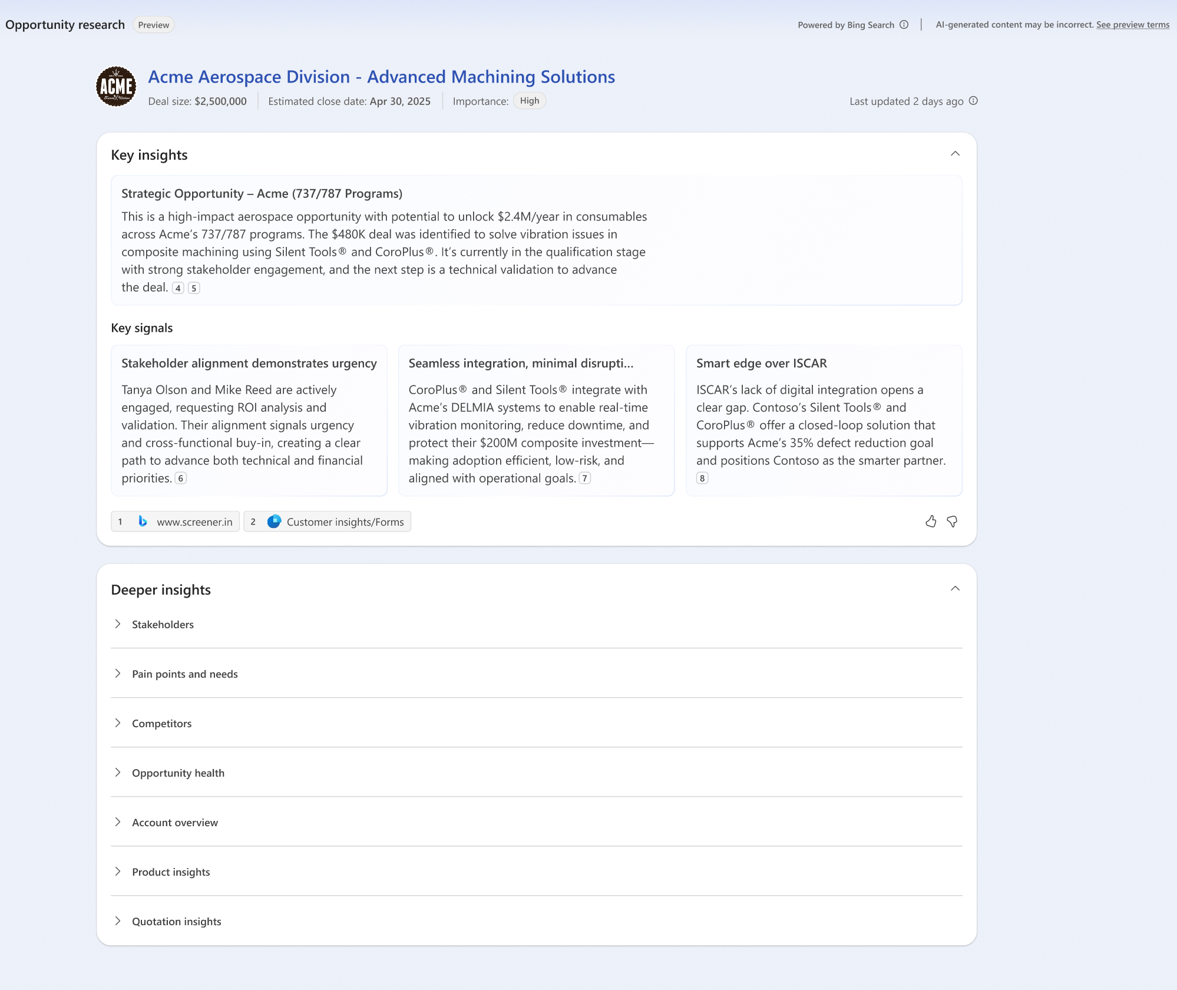Collapse the Deeper insights section

954,588
